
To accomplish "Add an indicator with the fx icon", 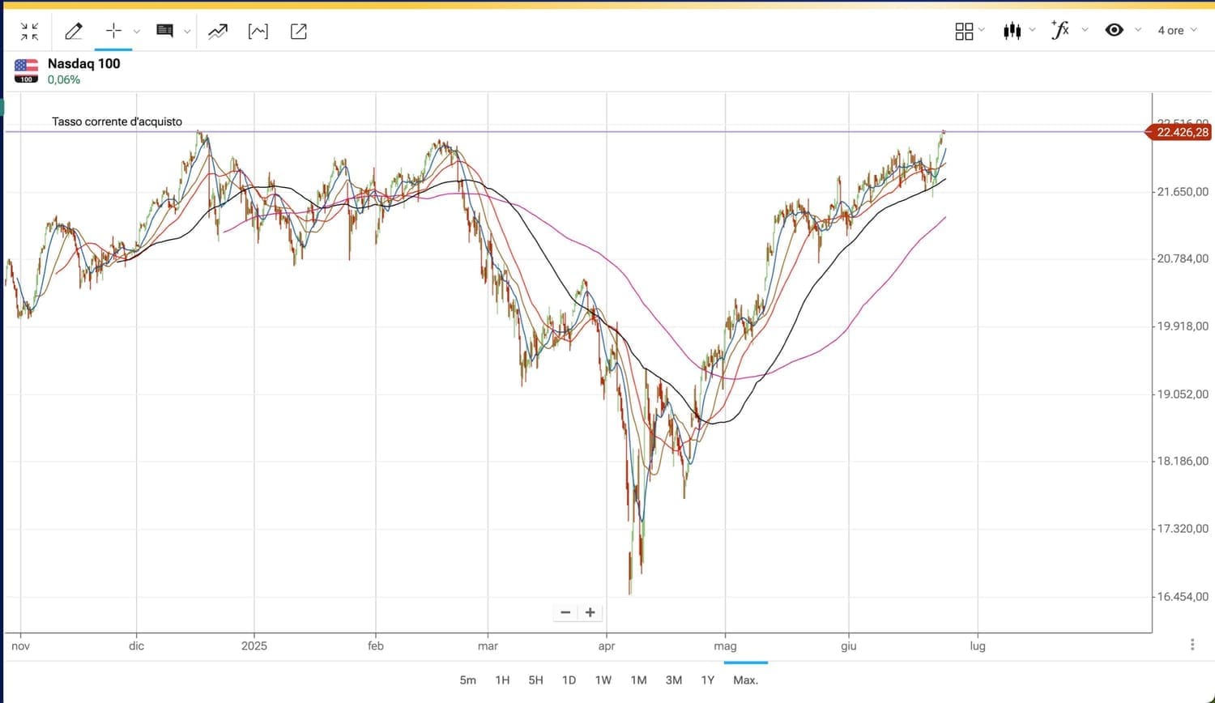I will [1059, 30].
